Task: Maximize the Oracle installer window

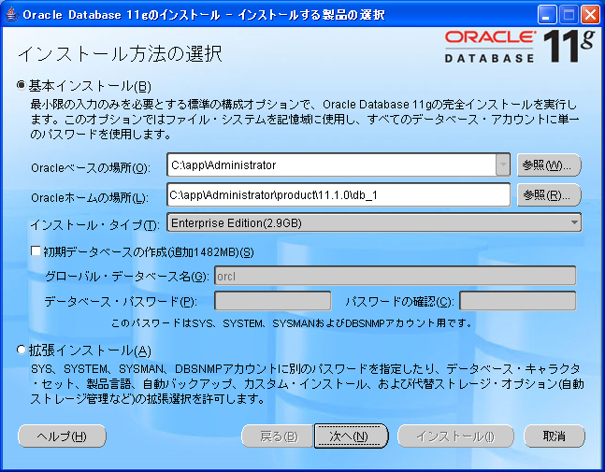Action: 569,15
